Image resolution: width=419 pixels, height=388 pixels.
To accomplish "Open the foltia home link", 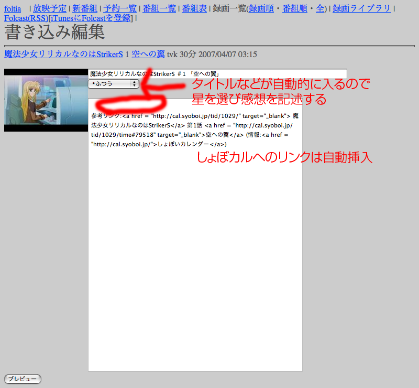I will [13, 8].
